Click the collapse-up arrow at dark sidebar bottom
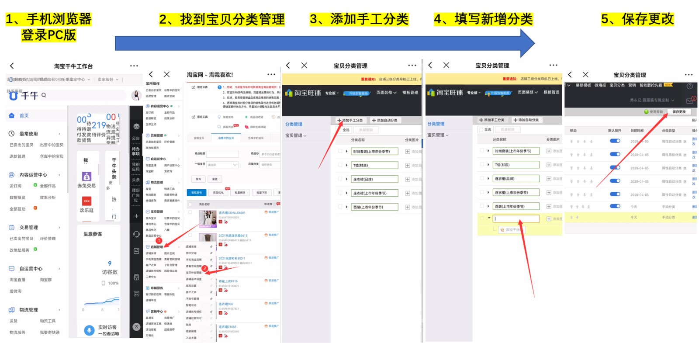 [136, 327]
